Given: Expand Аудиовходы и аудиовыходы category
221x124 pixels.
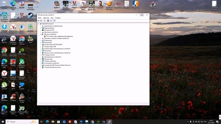Looking at the screenshot, I should [41, 26].
